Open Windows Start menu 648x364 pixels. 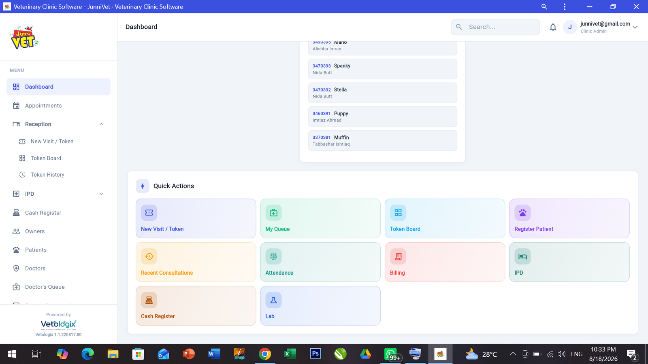coord(12,354)
